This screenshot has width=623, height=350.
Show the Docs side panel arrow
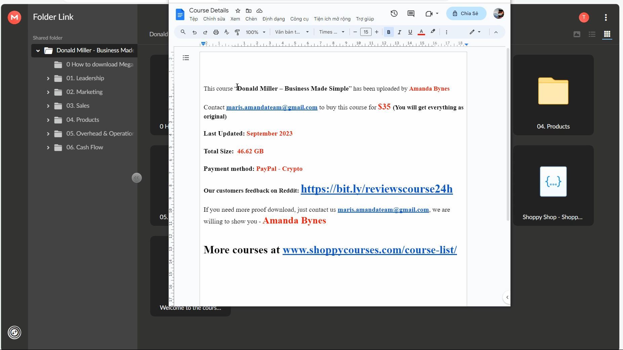507,297
